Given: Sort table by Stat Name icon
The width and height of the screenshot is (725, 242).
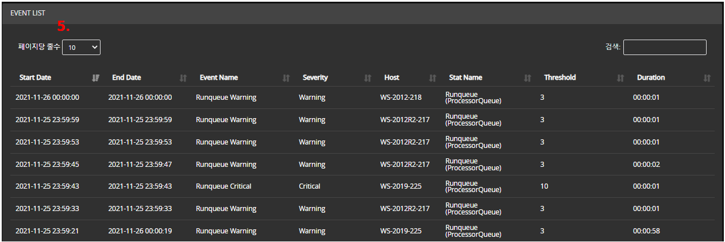Looking at the screenshot, I should (527, 78).
